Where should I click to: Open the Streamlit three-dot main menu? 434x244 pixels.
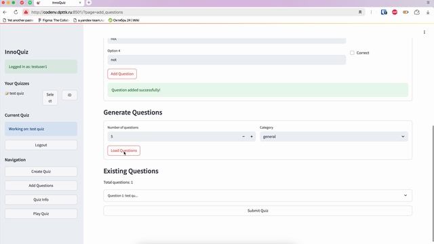coord(425,33)
